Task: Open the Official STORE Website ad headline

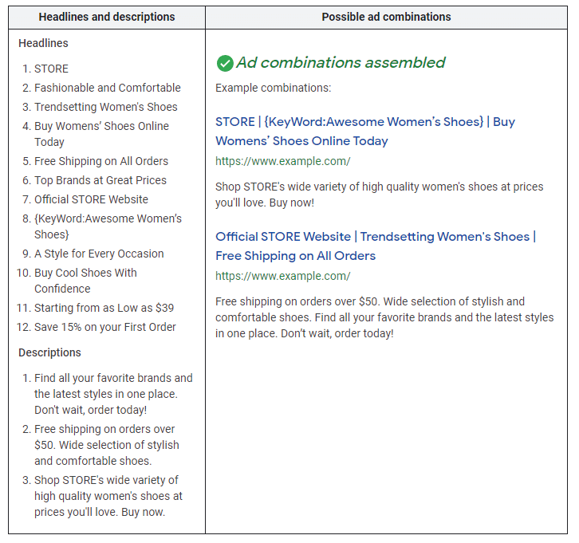Action: tap(375, 246)
